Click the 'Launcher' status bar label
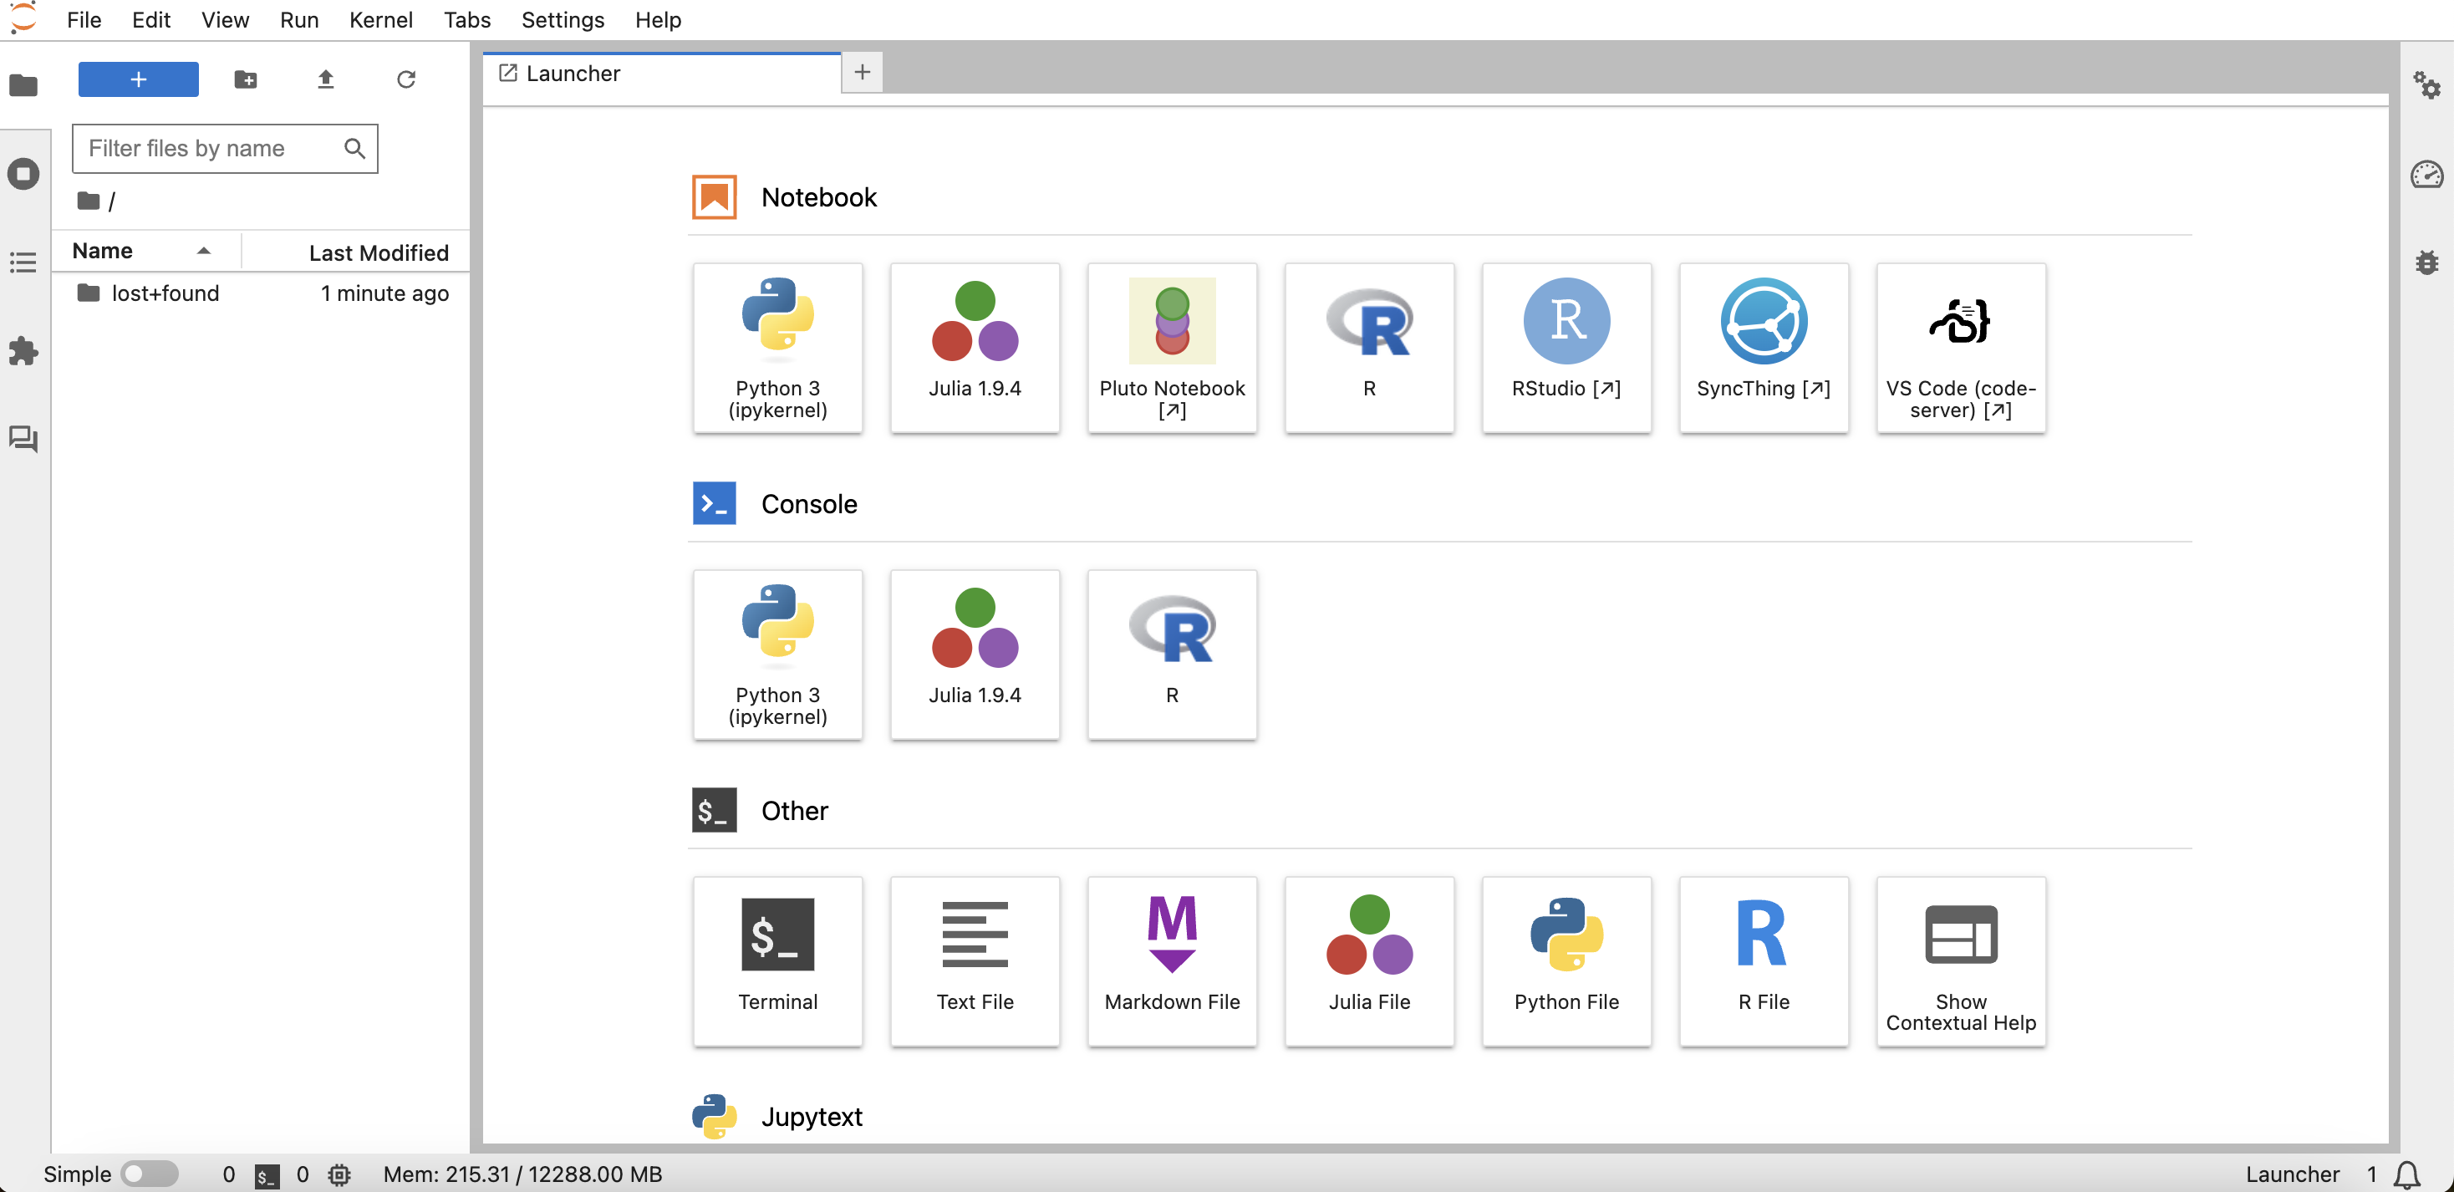 tap(2291, 1174)
